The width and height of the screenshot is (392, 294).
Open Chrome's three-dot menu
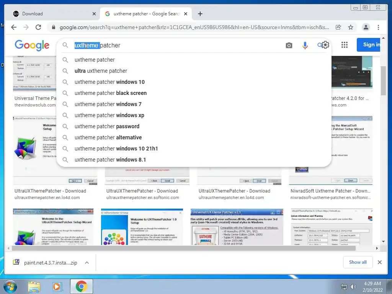click(x=378, y=27)
